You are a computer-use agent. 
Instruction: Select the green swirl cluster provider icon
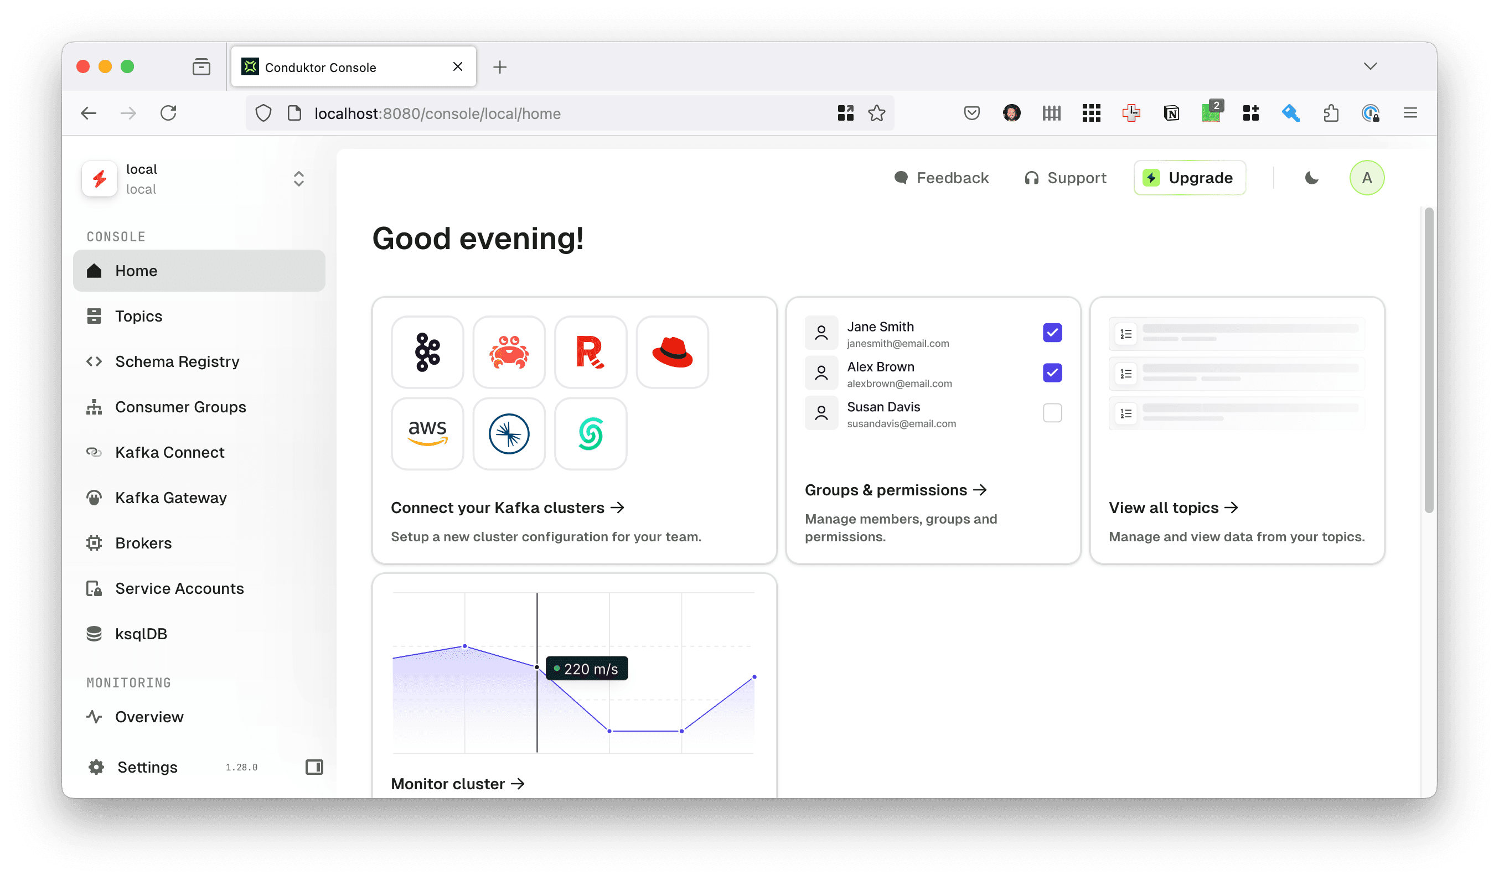tap(590, 433)
